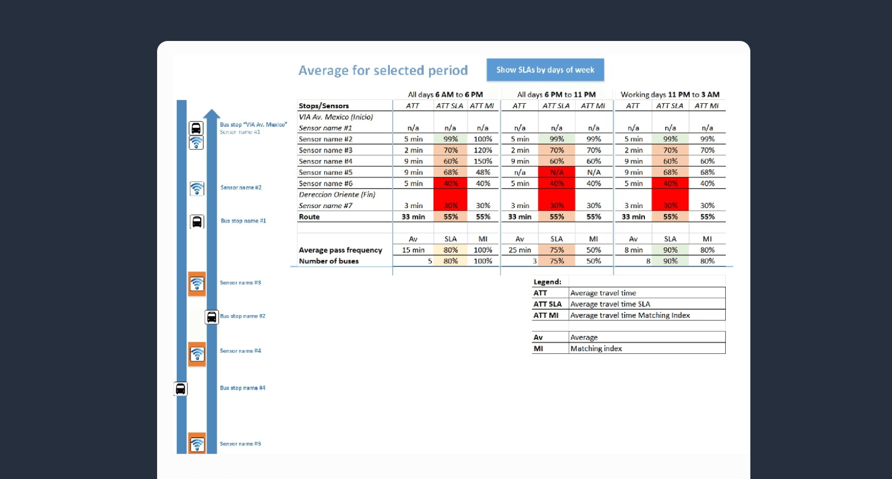The width and height of the screenshot is (892, 479).
Task: Select the "15 min" pass frequency value
Action: point(413,250)
